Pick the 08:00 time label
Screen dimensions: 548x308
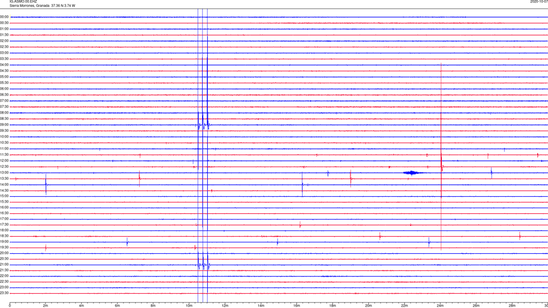coord(4,113)
